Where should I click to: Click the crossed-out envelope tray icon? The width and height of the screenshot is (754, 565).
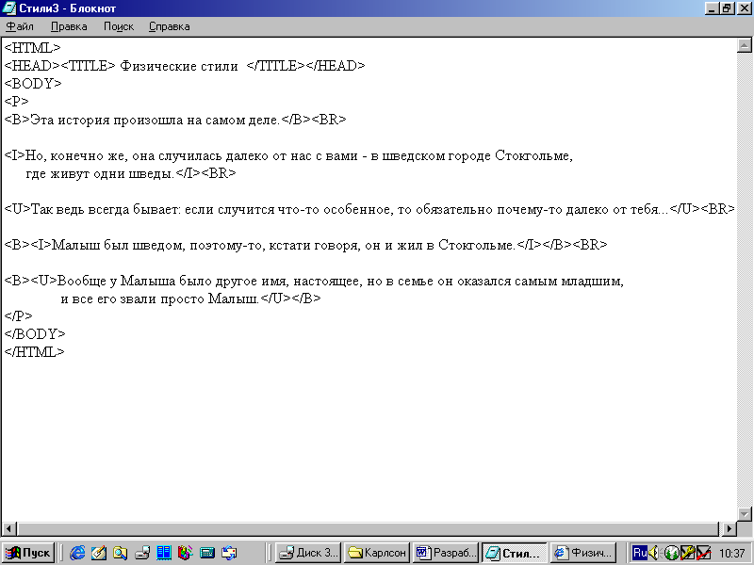[x=703, y=553]
